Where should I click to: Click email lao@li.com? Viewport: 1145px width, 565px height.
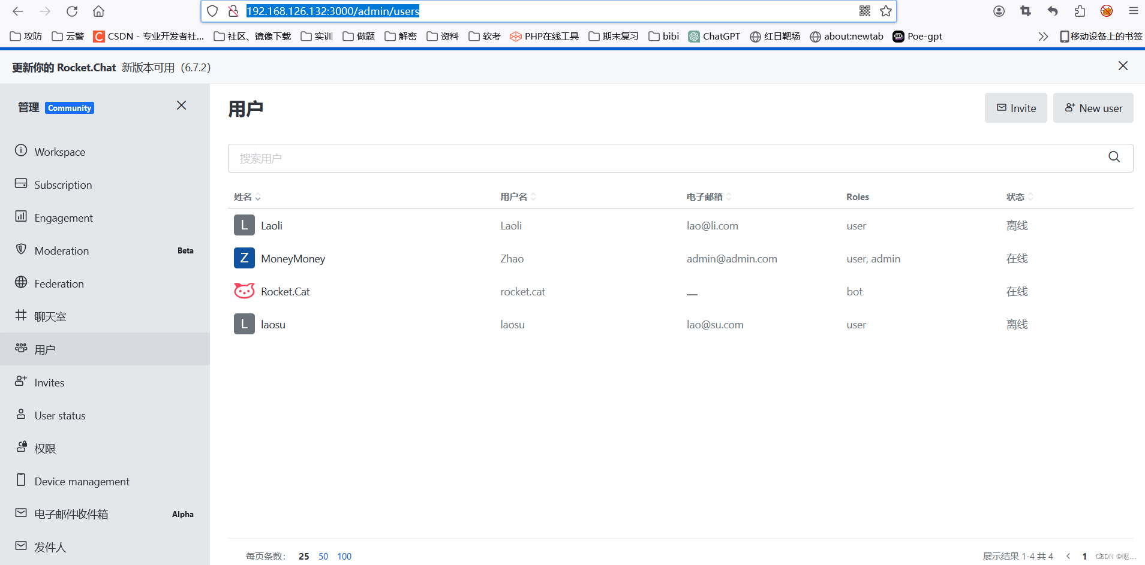click(x=712, y=226)
